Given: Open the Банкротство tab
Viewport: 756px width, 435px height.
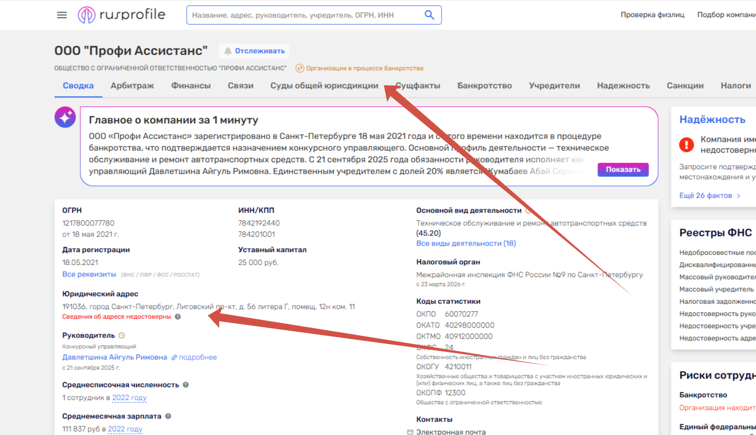Looking at the screenshot, I should pyautogui.click(x=485, y=86).
